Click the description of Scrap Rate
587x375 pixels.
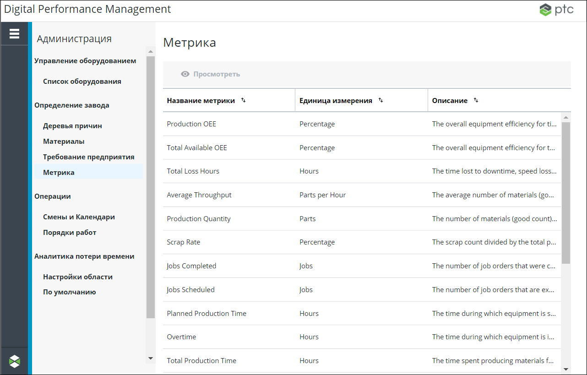pyautogui.click(x=495, y=242)
